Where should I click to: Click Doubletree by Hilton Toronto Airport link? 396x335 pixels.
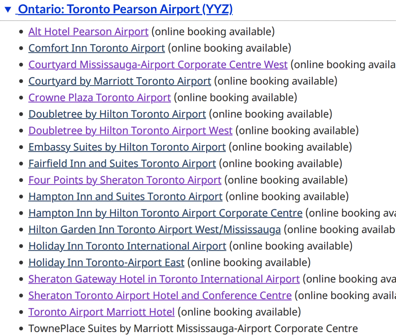pyautogui.click(x=117, y=114)
